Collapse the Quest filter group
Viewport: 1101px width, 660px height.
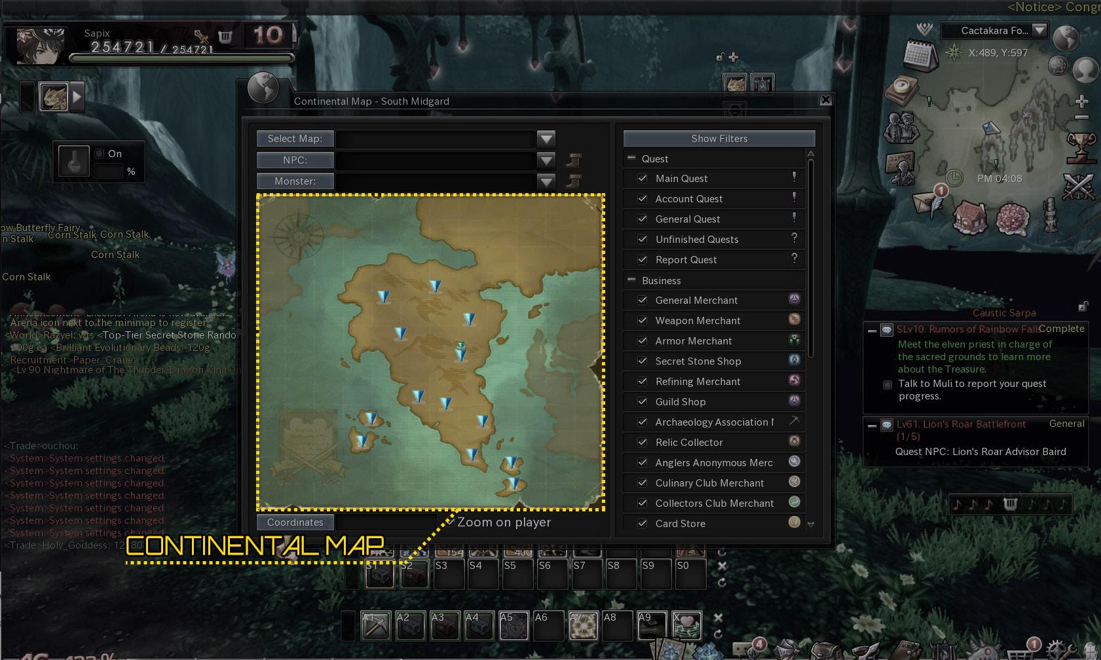[631, 158]
